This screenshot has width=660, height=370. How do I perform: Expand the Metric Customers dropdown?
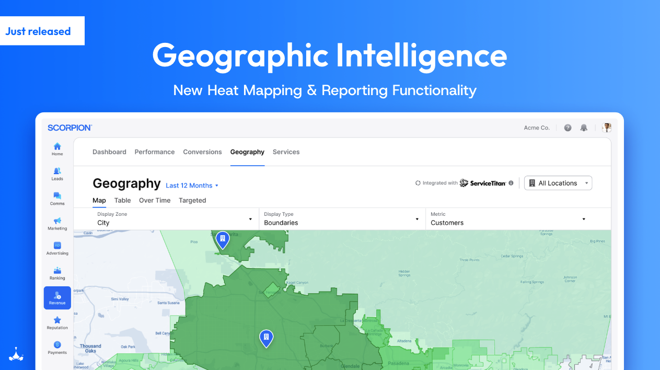click(x=508, y=219)
